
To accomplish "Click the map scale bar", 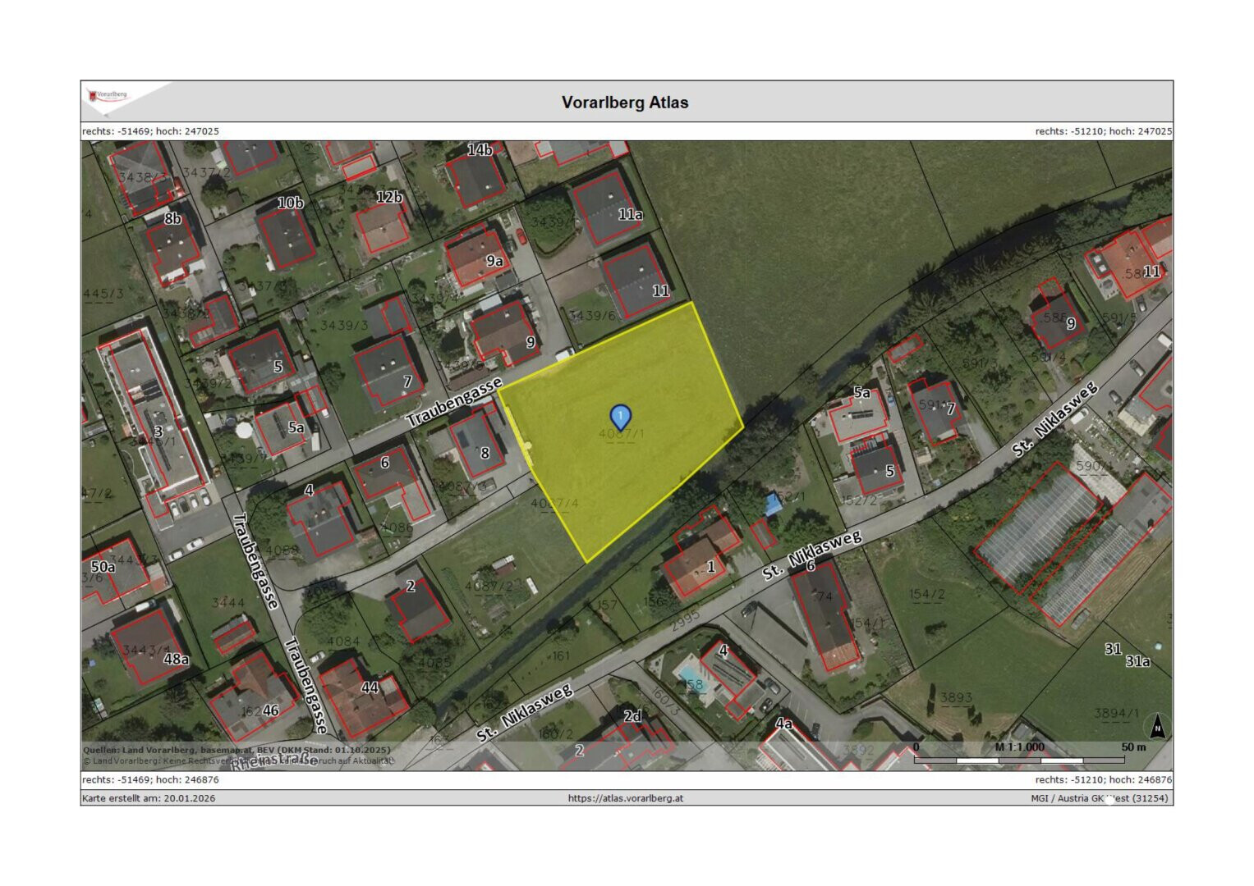I will [x=1018, y=760].
